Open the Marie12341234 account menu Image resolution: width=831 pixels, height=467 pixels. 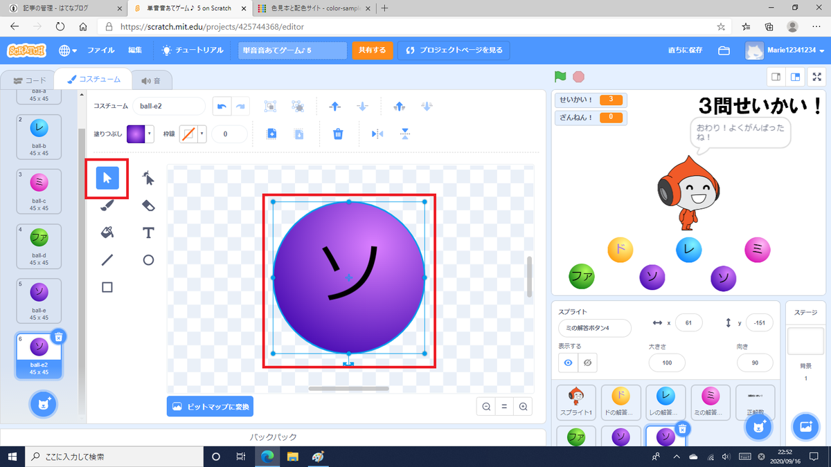tap(785, 51)
